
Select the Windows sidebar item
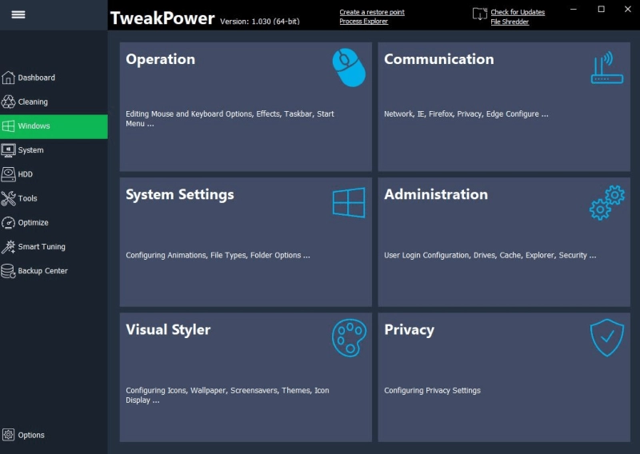(x=54, y=126)
